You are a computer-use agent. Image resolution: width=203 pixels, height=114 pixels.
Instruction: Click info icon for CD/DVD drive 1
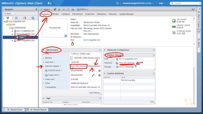tap(99, 71)
